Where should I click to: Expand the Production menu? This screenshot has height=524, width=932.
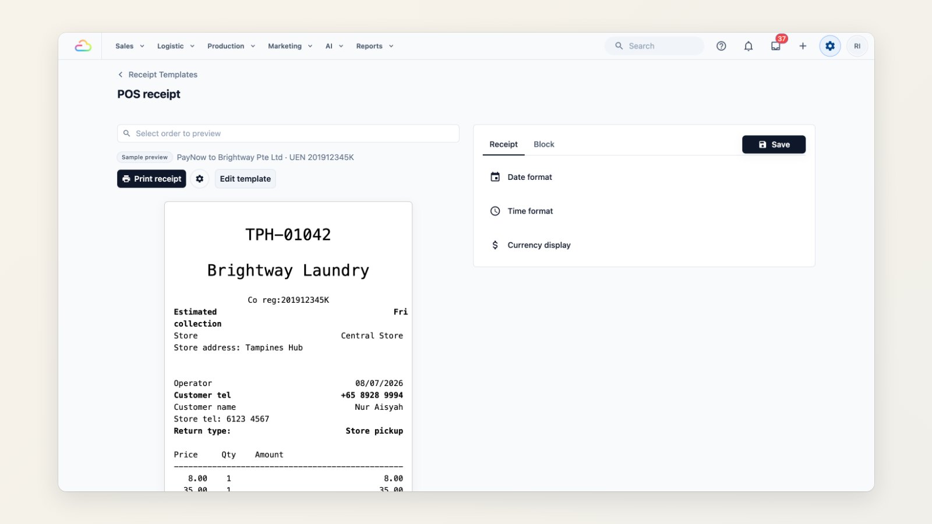(231, 46)
